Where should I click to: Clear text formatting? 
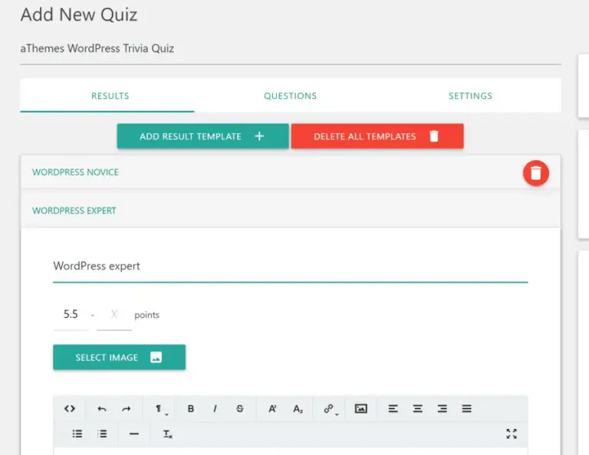(167, 434)
